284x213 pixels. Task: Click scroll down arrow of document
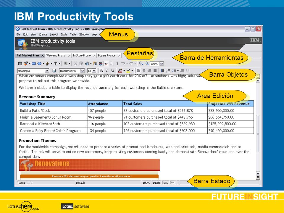[258, 173]
